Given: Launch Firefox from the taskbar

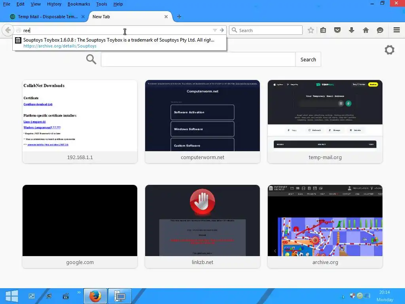Looking at the screenshot, I should [95, 296].
